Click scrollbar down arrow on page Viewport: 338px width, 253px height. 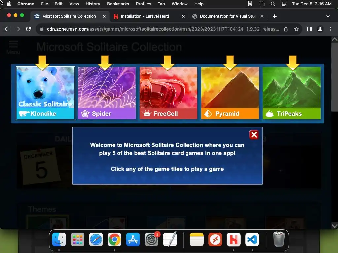click(335, 226)
